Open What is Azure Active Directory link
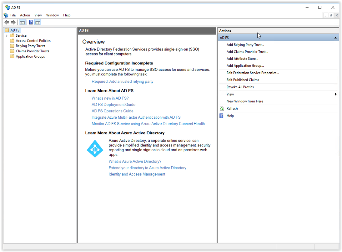This screenshot has height=252, width=342. [x=135, y=162]
